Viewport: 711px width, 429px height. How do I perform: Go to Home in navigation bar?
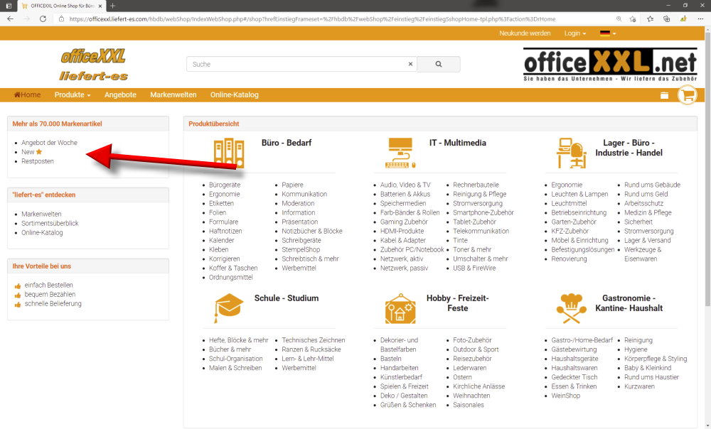click(x=27, y=95)
